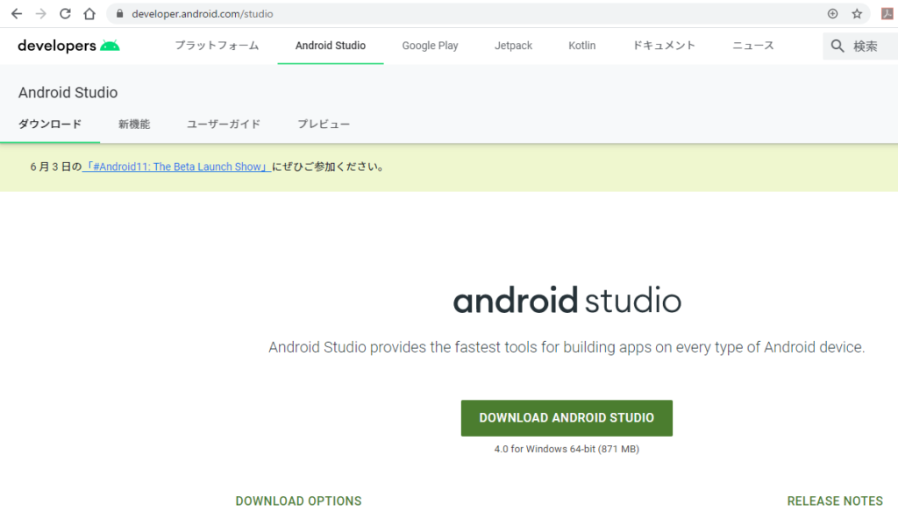Click the android studio logo title
The height and width of the screenshot is (519, 898).
tap(567, 300)
